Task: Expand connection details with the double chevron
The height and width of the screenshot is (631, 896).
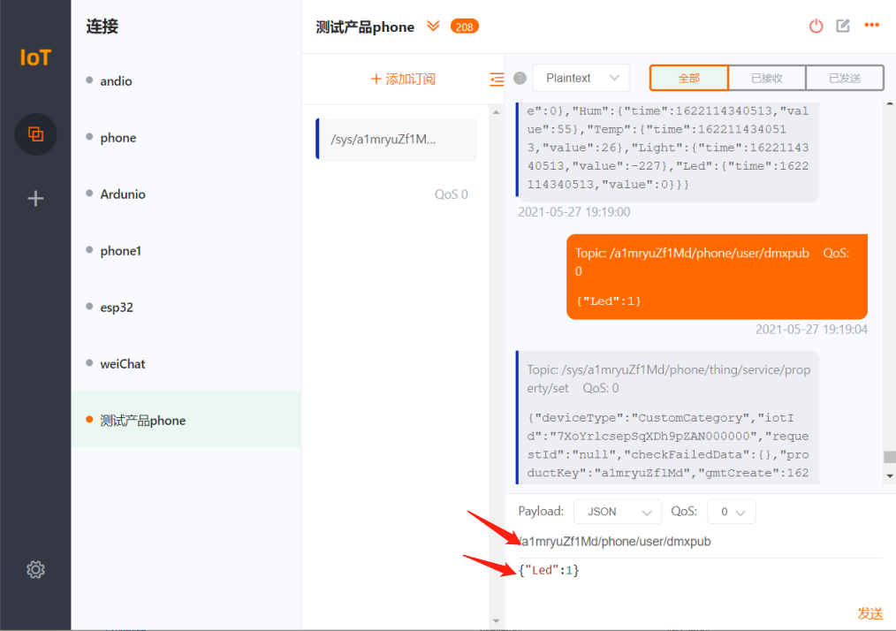Action: pos(433,27)
